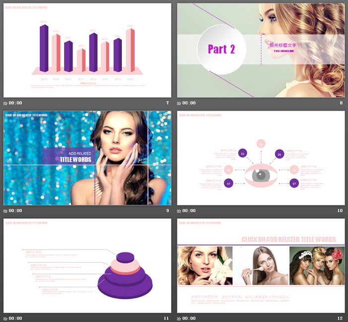Image resolution: width=348 pixels, height=322 pixels.
Task: Click the transition star icon under slide 12
Action: click(x=179, y=318)
